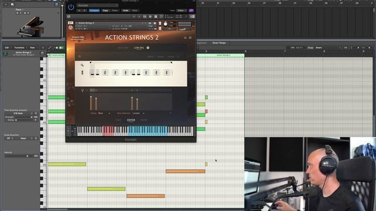Toggle the green MIDI-in button in piano roll
Image resolution: width=376 pixels, height=211 pixels.
61,47
